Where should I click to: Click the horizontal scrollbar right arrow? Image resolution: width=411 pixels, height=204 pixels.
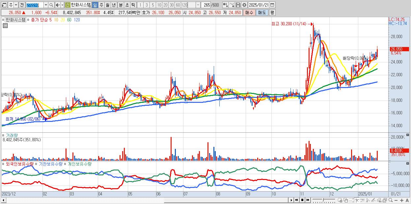(291, 200)
